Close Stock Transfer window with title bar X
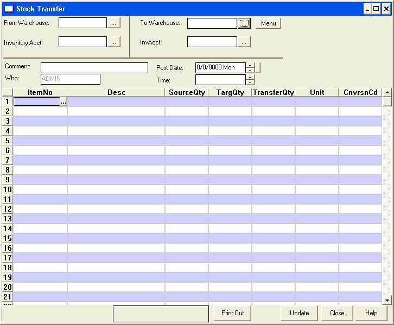394x325 pixels. tap(386, 9)
